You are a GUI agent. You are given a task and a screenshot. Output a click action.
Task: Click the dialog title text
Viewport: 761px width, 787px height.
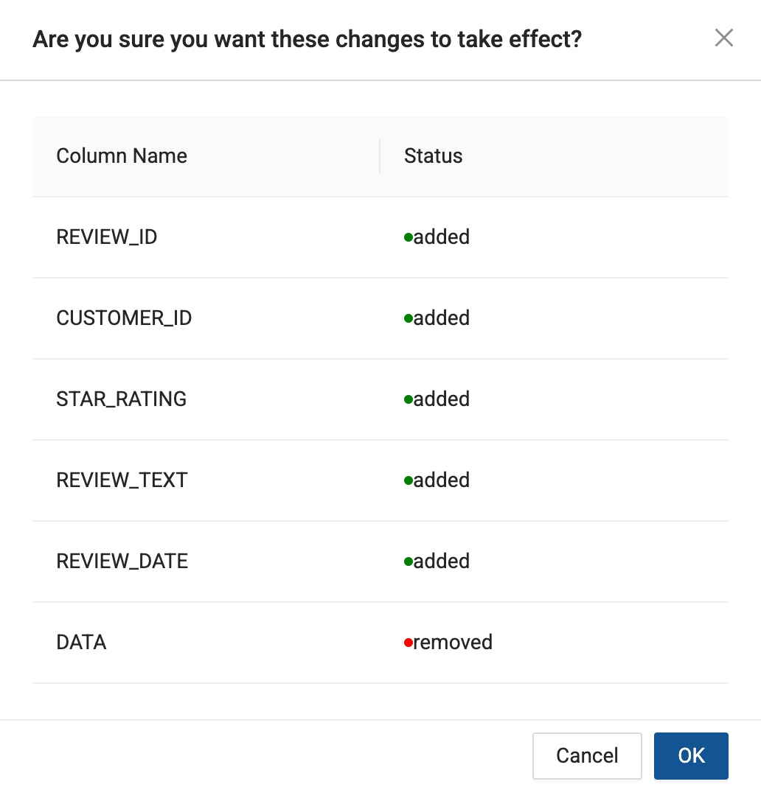click(x=307, y=40)
